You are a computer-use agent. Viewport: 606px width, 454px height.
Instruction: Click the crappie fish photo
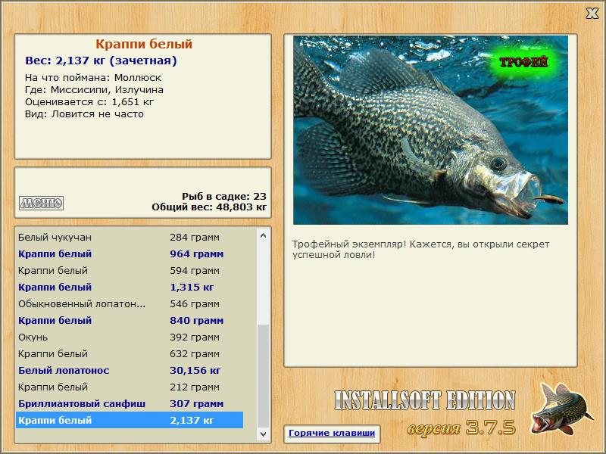tap(430, 130)
